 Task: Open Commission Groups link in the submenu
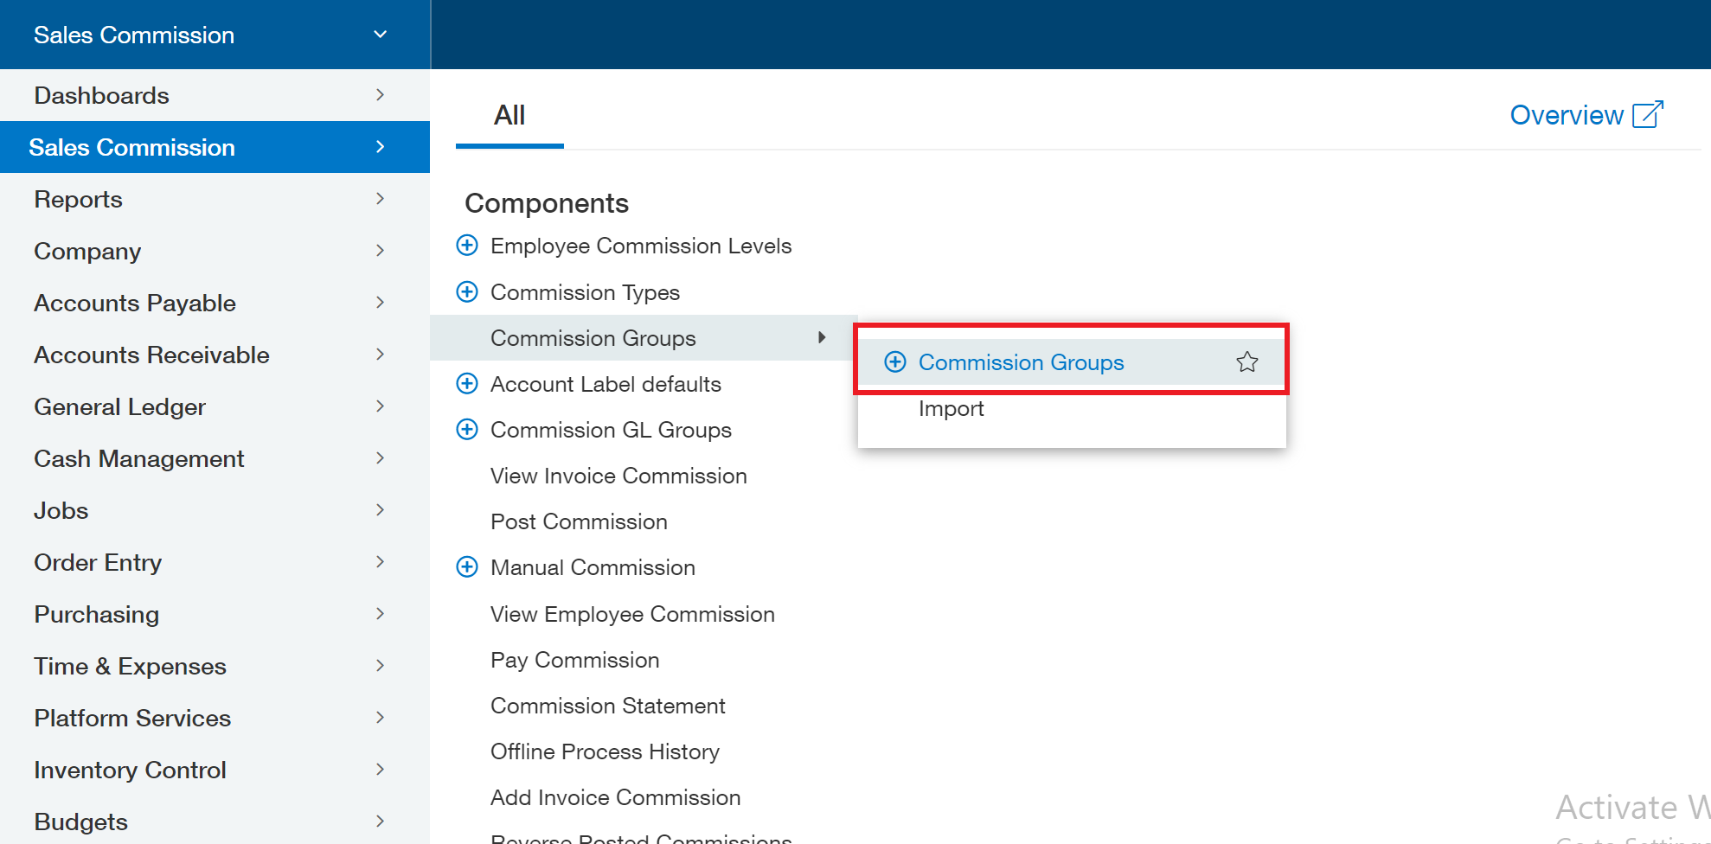(1021, 362)
